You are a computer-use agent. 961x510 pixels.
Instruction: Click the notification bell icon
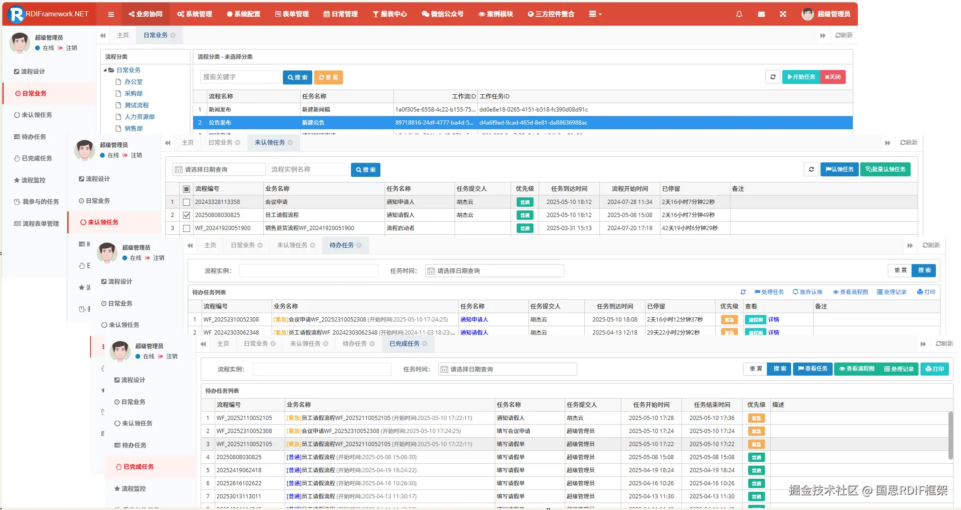pos(739,14)
